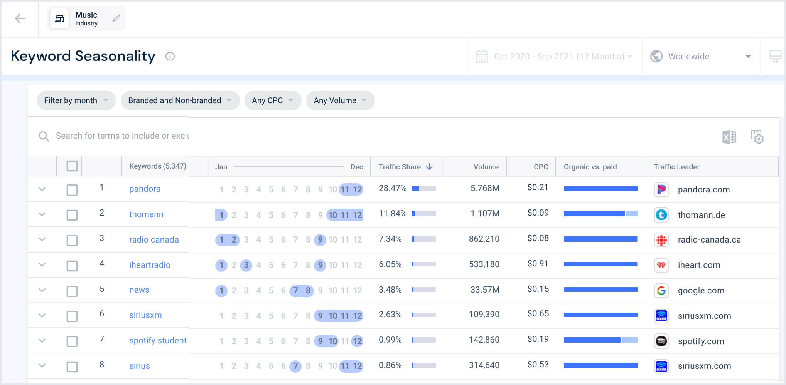Open the Worldwide country dropdown

coord(701,56)
